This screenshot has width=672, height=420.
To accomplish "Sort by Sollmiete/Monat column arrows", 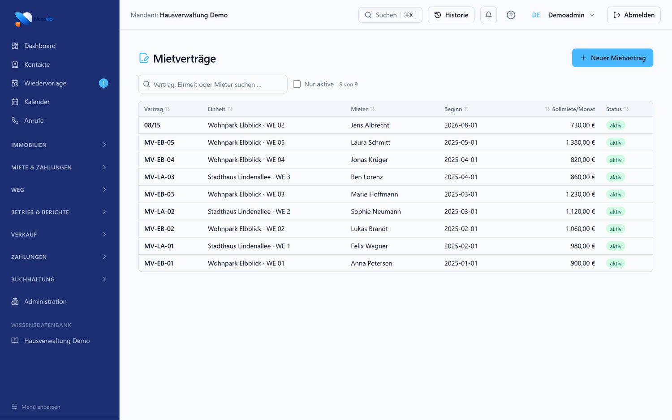I will click(x=547, y=109).
